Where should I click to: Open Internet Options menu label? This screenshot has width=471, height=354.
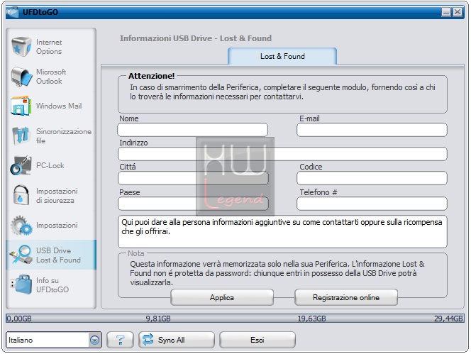[x=49, y=47]
